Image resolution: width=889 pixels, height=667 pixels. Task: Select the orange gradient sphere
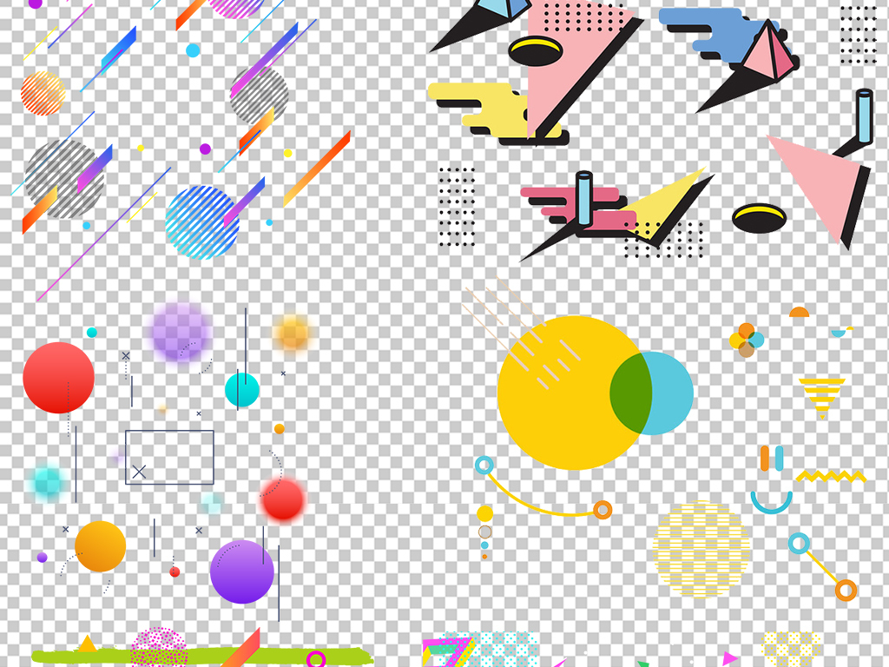[x=100, y=546]
